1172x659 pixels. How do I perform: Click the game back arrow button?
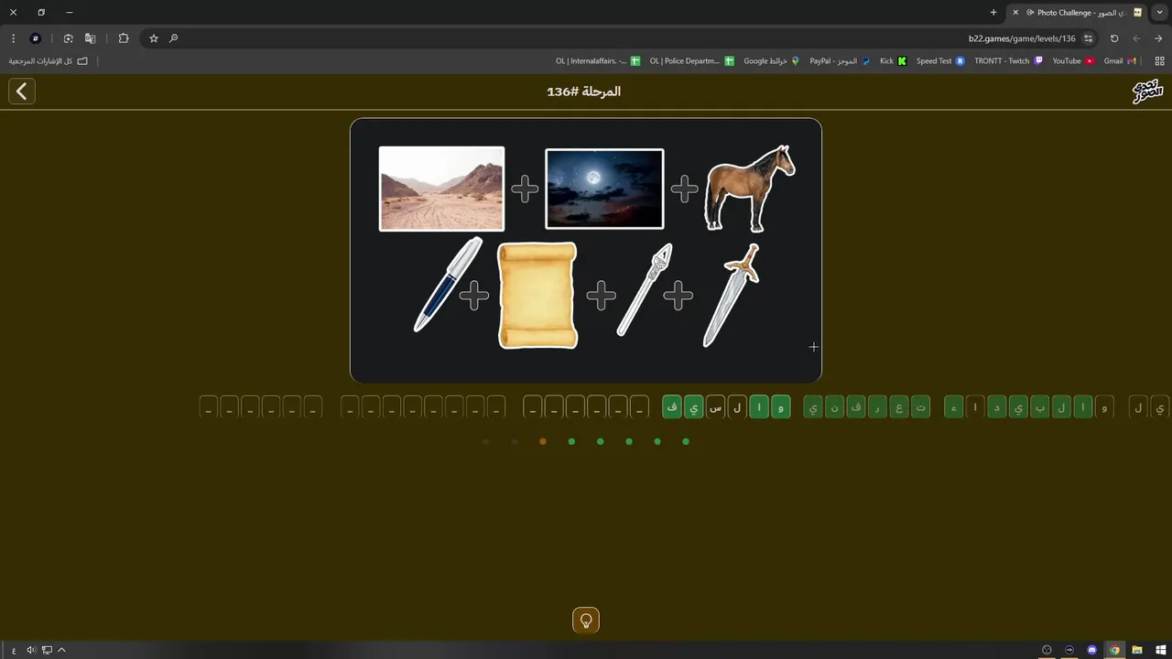pos(22,92)
